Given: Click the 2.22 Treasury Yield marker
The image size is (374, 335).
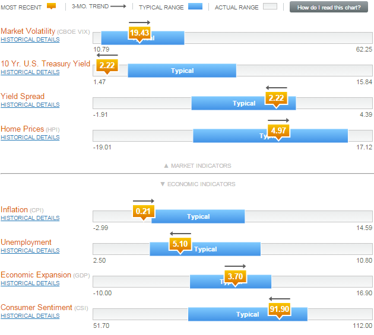Looking at the screenshot, I should tap(107, 65).
